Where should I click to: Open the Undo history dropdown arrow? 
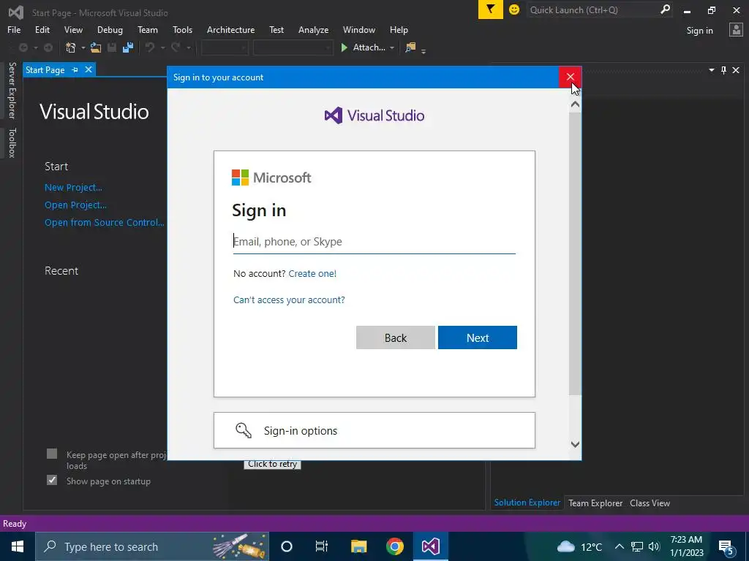(x=162, y=47)
